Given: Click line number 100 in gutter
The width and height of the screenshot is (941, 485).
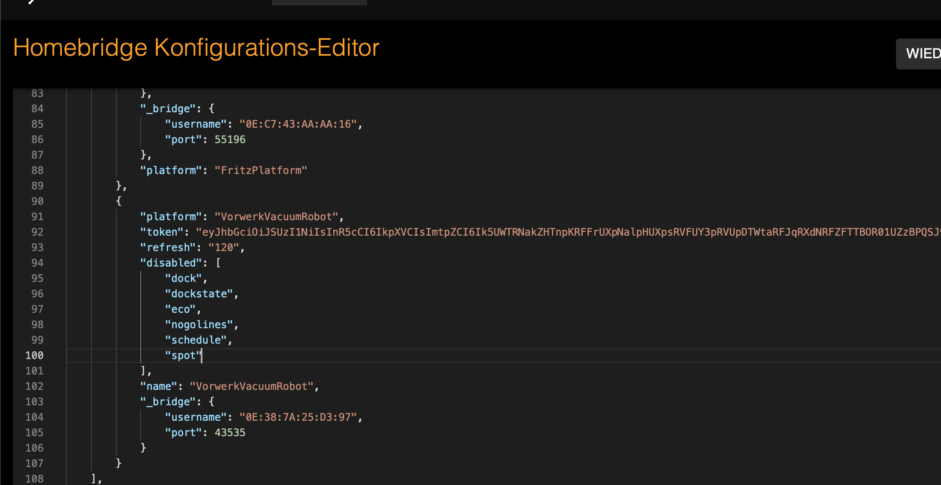Looking at the screenshot, I should pyautogui.click(x=34, y=356).
